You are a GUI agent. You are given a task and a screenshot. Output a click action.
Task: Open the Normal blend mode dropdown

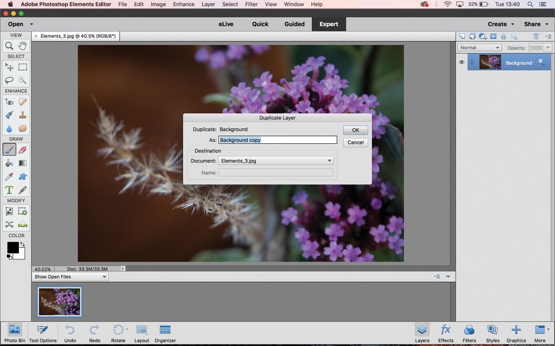click(x=479, y=47)
